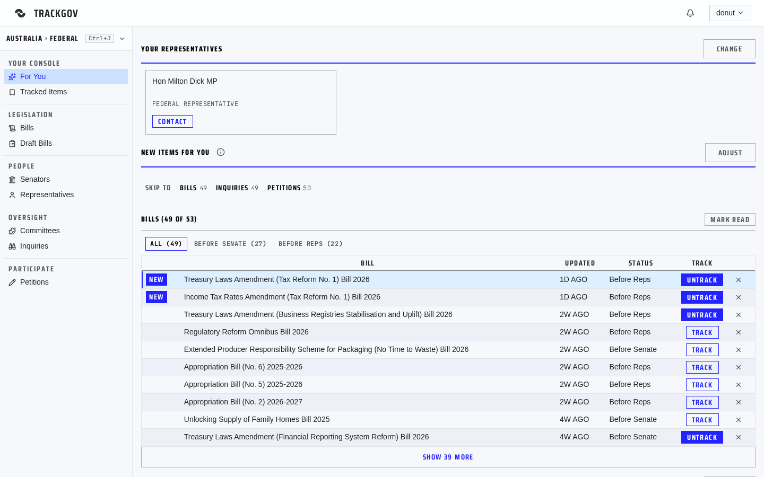The width and height of the screenshot is (764, 477).
Task: Untrack Income Tax Rates Amendment bill
Action: [x=702, y=297]
